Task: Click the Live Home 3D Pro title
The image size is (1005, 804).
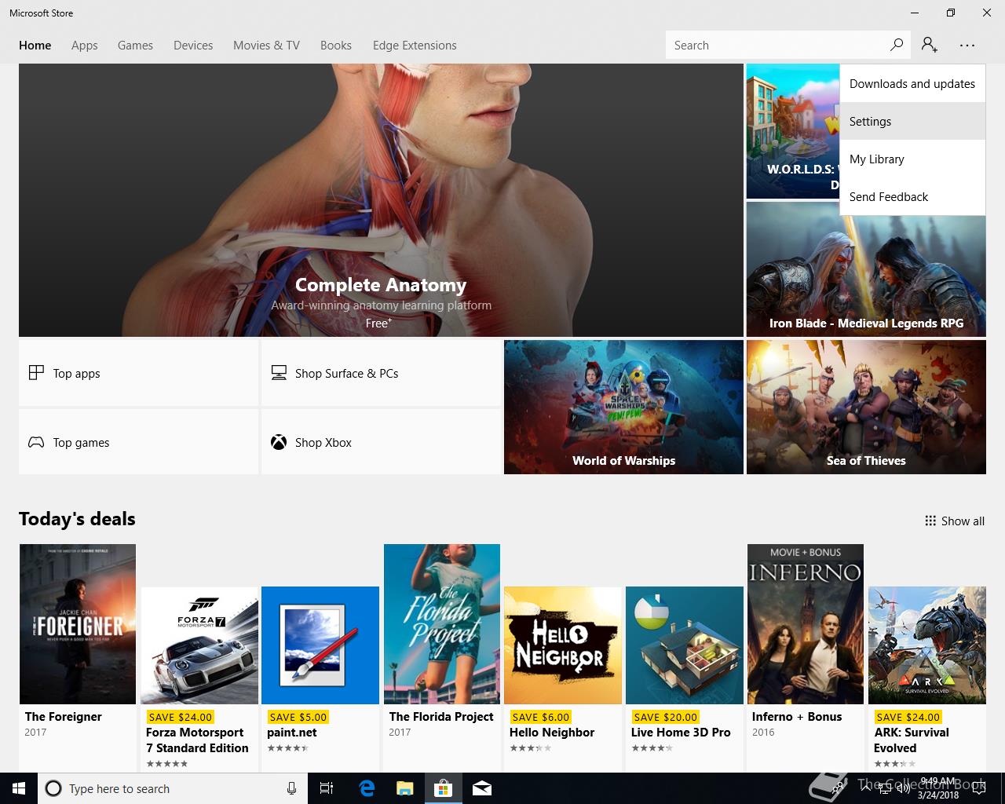Action: tap(681, 733)
